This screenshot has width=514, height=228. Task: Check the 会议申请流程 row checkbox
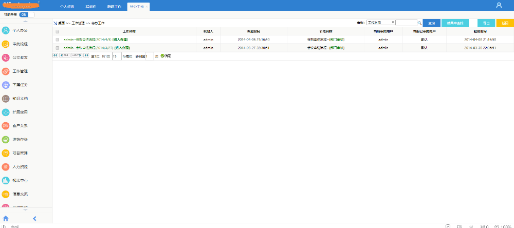(x=58, y=48)
